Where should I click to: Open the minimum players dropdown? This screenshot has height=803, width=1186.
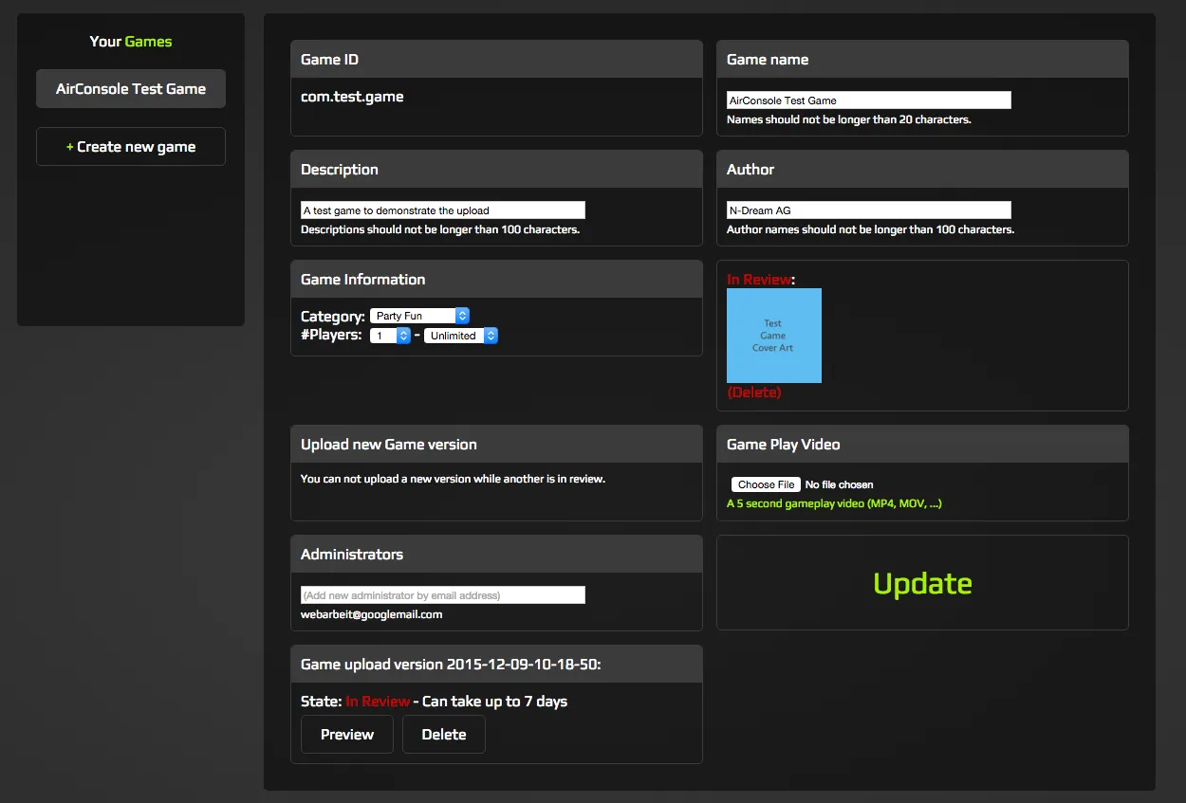pyautogui.click(x=390, y=336)
